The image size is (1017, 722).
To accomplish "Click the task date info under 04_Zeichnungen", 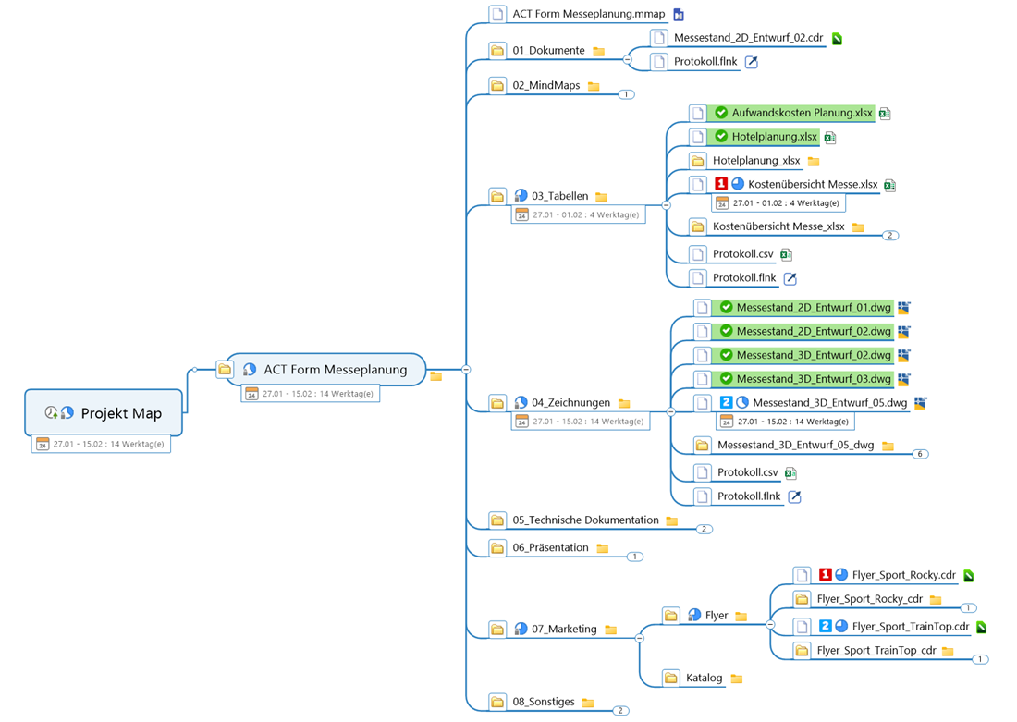I will tap(582, 422).
